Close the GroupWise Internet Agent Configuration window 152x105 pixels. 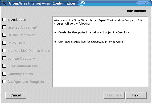point(146,3)
